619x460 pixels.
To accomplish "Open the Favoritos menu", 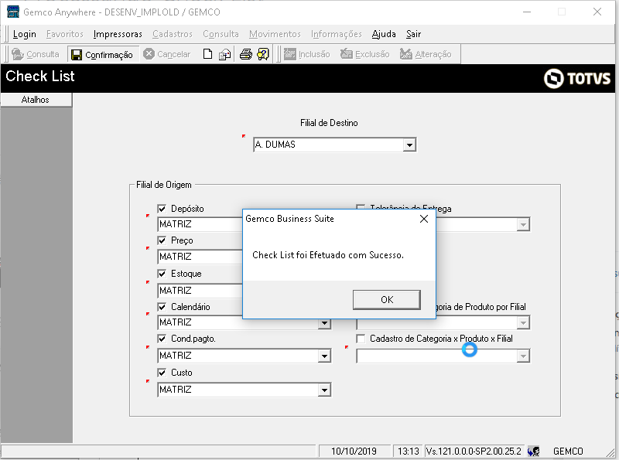I will click(x=65, y=34).
